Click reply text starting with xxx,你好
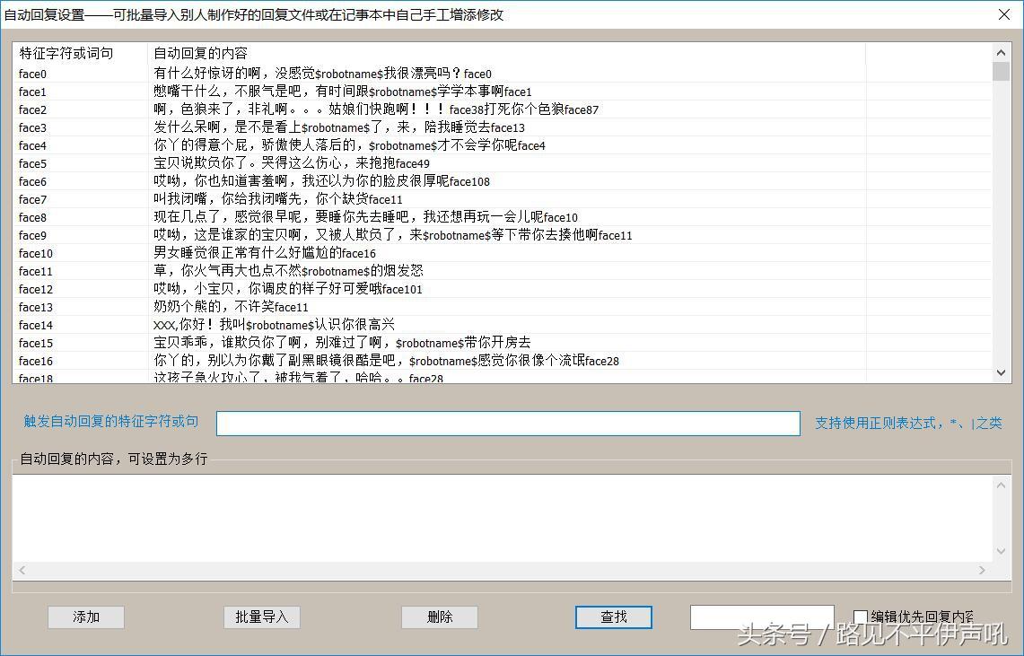This screenshot has height=656, width=1024. pyautogui.click(x=274, y=325)
